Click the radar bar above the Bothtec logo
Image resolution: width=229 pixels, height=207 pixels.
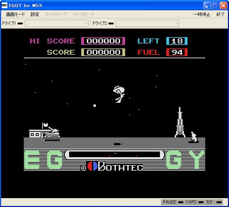[x=114, y=155]
